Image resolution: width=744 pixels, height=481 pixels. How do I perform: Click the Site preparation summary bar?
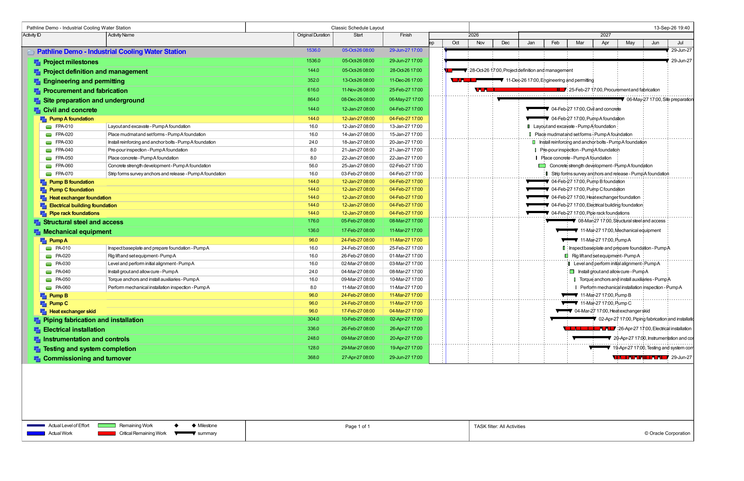tap(561, 99)
